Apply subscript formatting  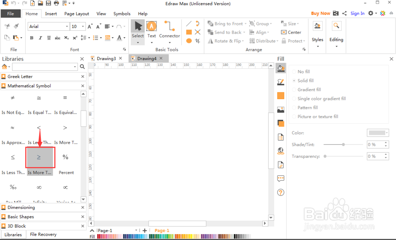66,38
